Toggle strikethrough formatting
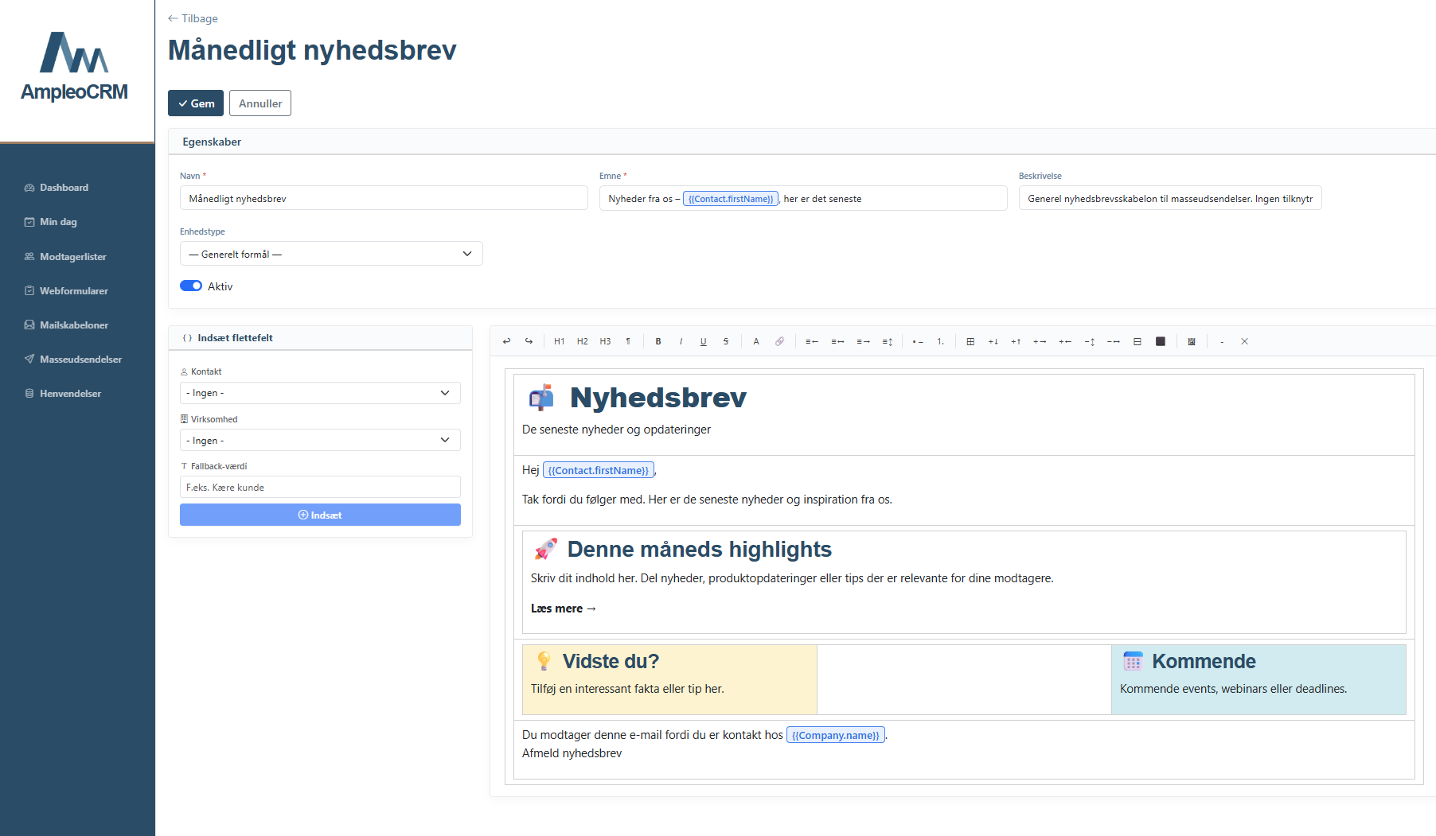 click(x=726, y=341)
